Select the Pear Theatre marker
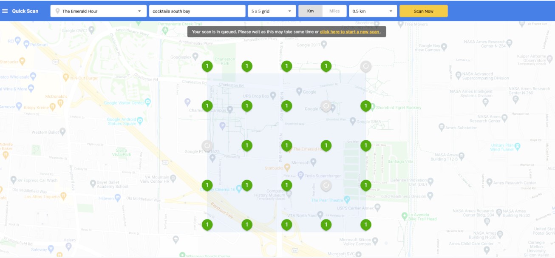 coord(347,199)
